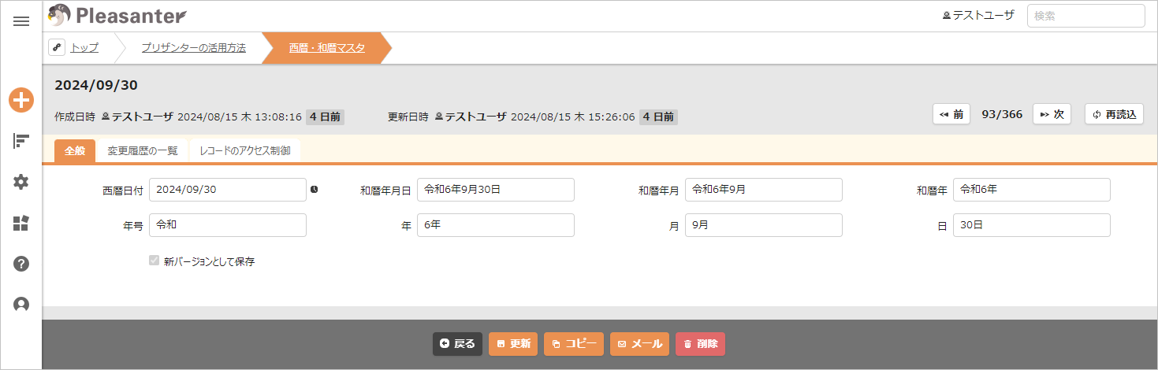This screenshot has width=1158, height=370.
Task: Click the 削除 delete button
Action: click(x=700, y=344)
